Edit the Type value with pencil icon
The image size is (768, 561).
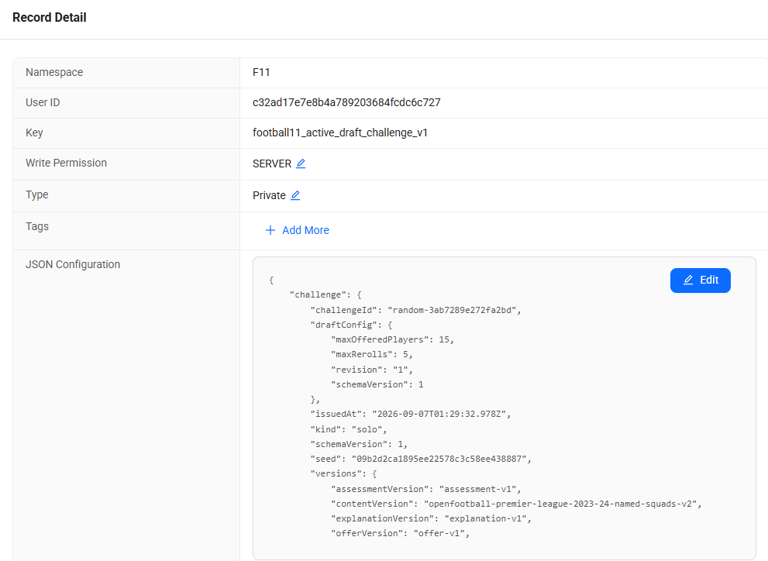pos(295,195)
